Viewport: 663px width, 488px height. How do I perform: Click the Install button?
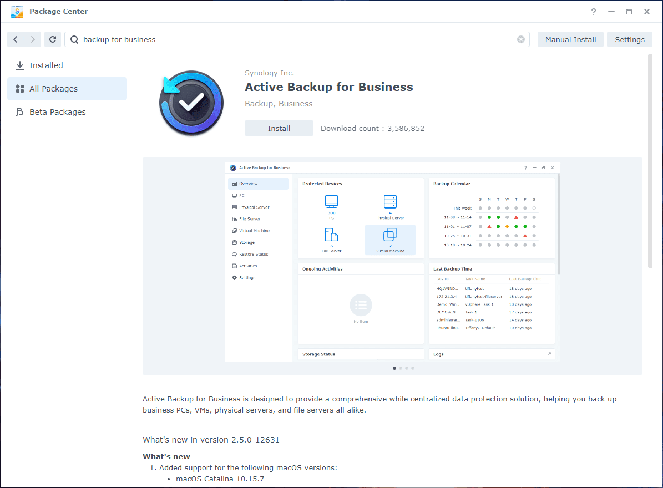(x=279, y=128)
